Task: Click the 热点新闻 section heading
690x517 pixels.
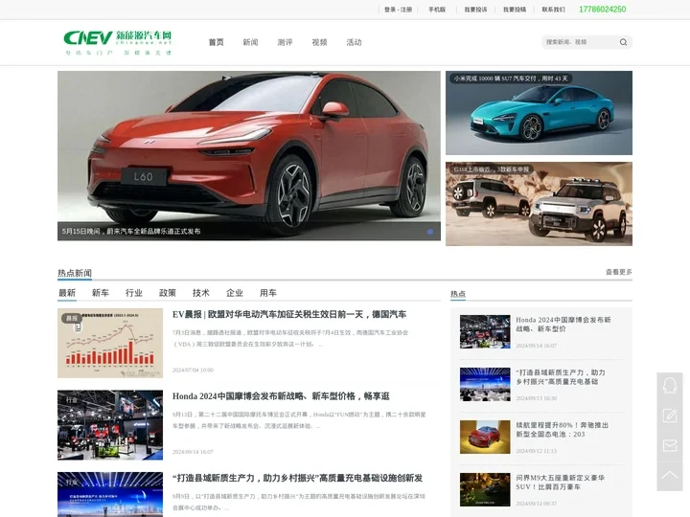Action: point(75,273)
